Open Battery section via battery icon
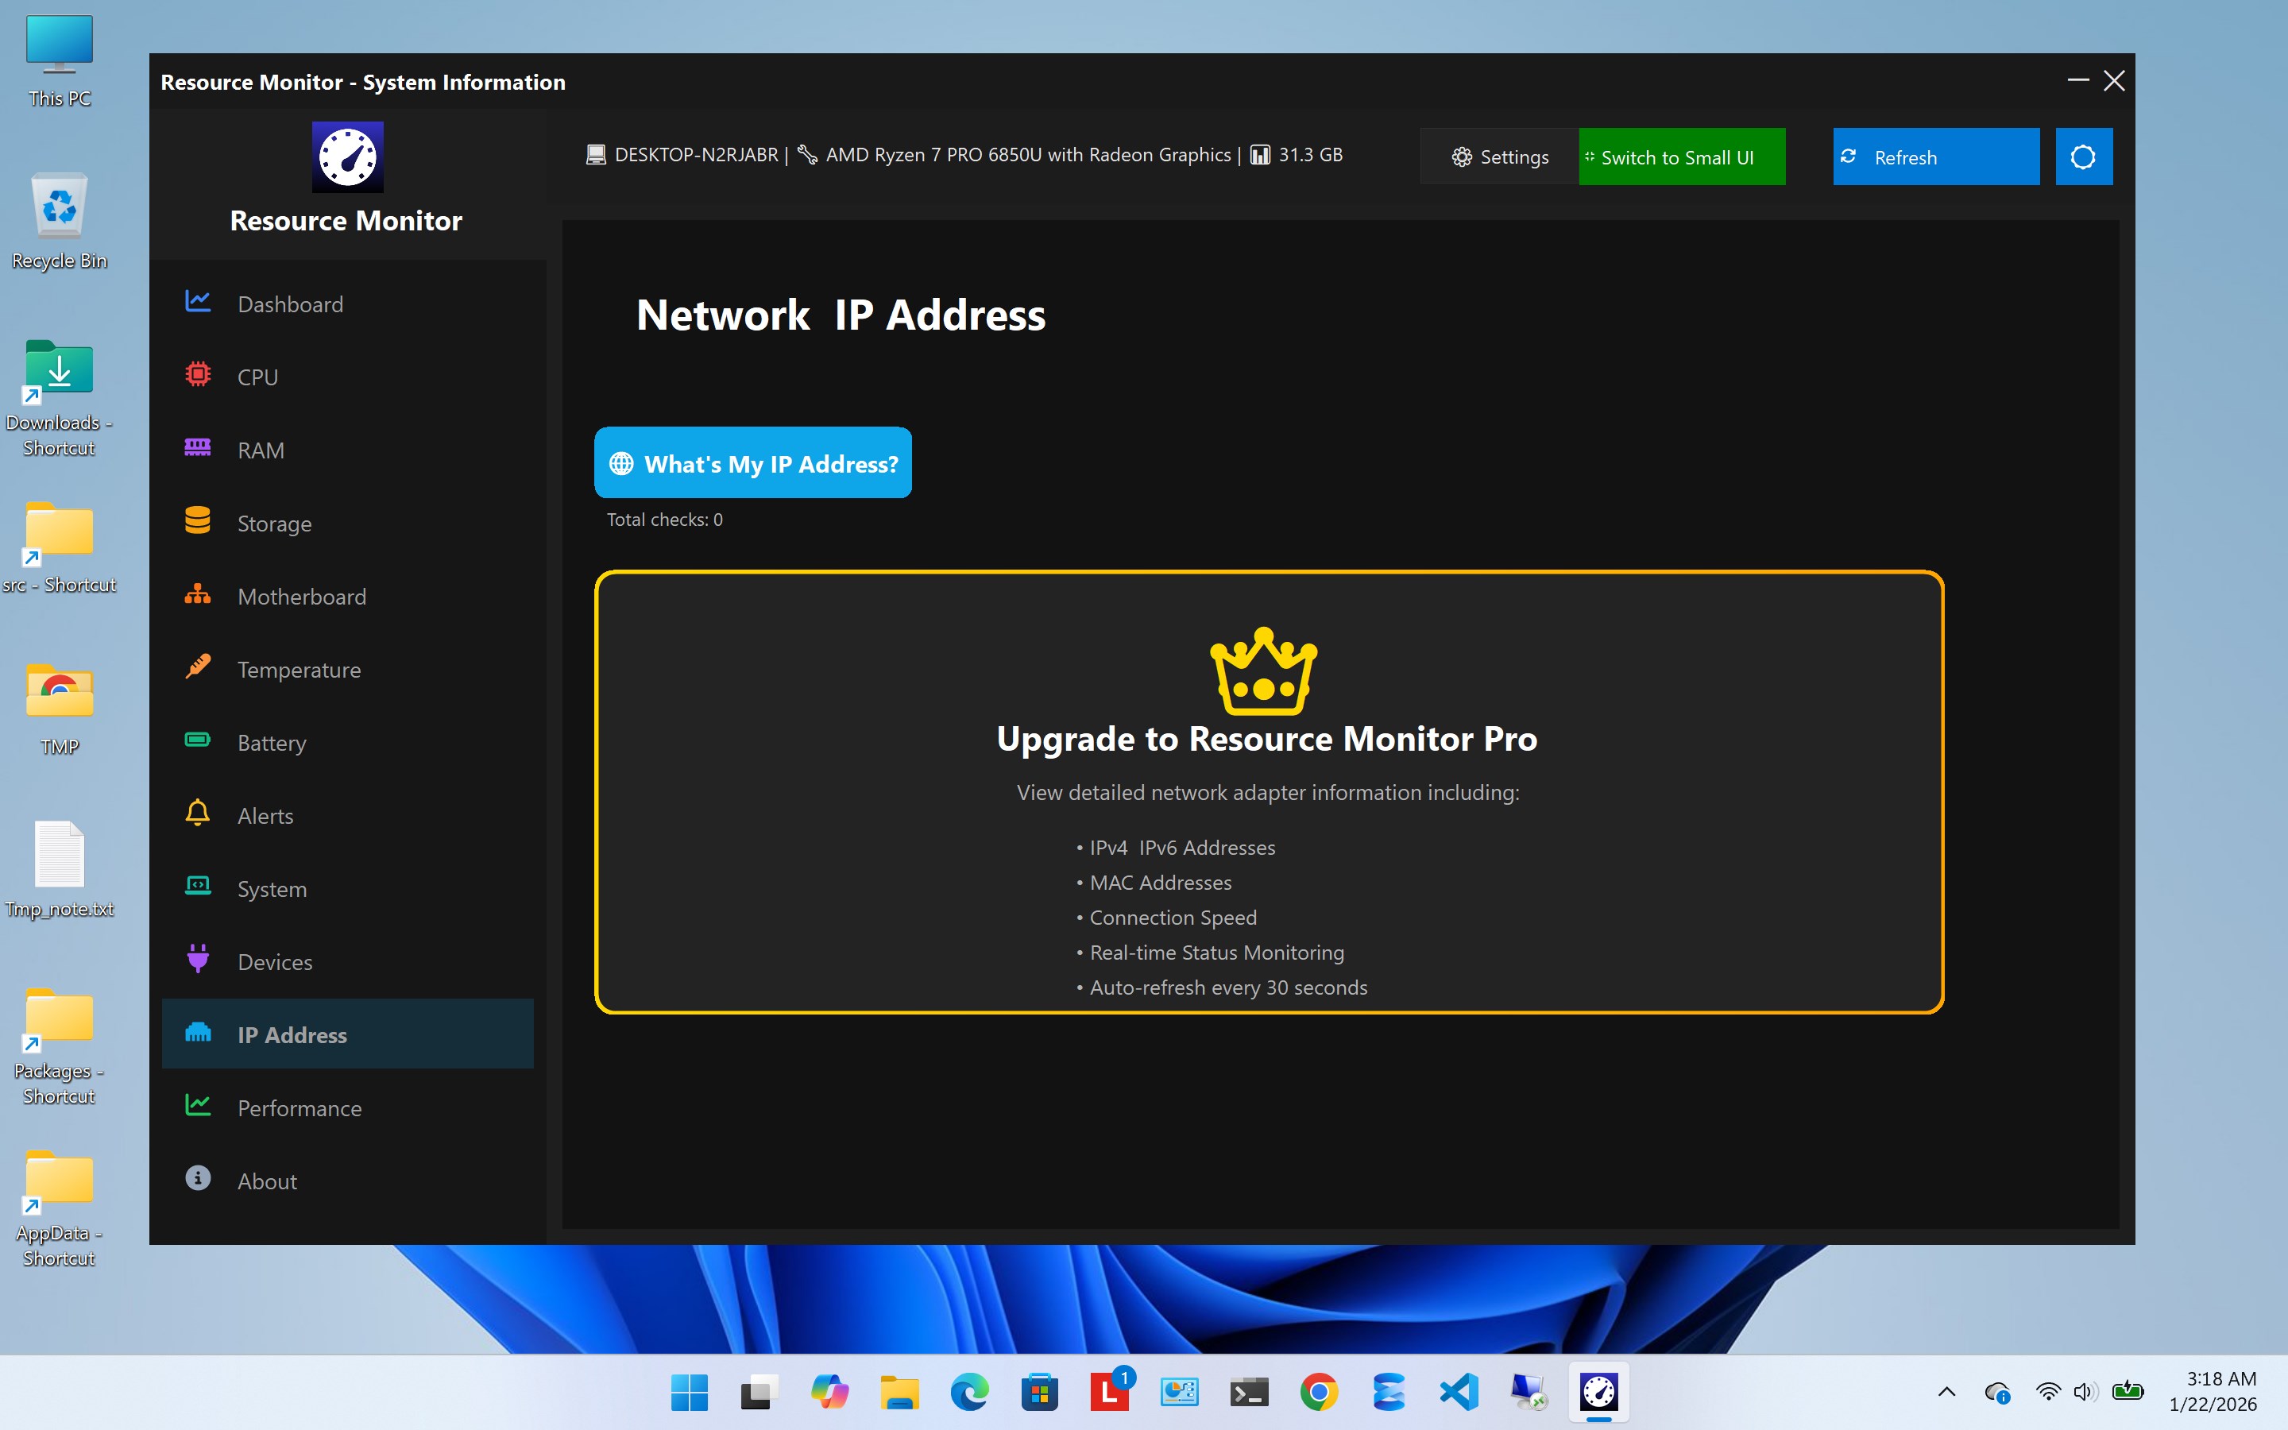This screenshot has height=1430, width=2288. tap(198, 740)
